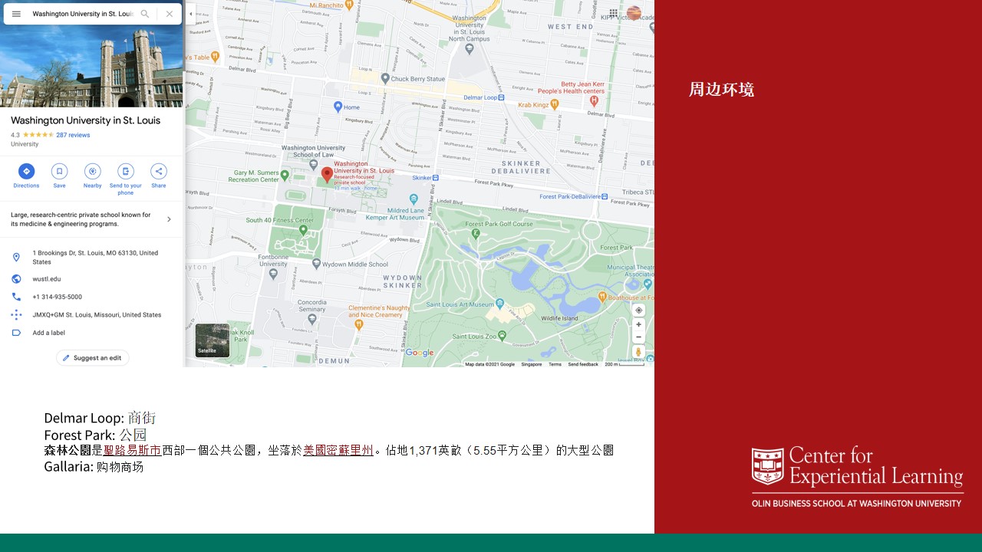Click the Krab Kingz restaurant marker
This screenshot has height=552, width=982.
(555, 105)
